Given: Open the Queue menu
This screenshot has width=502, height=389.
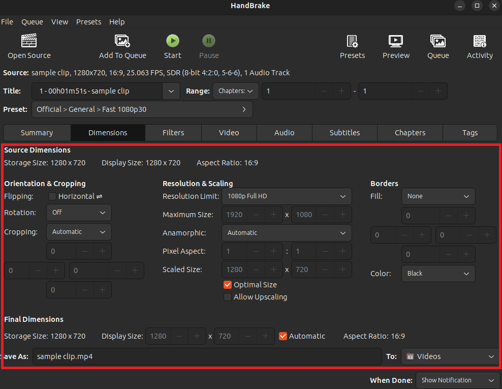Looking at the screenshot, I should click(32, 22).
